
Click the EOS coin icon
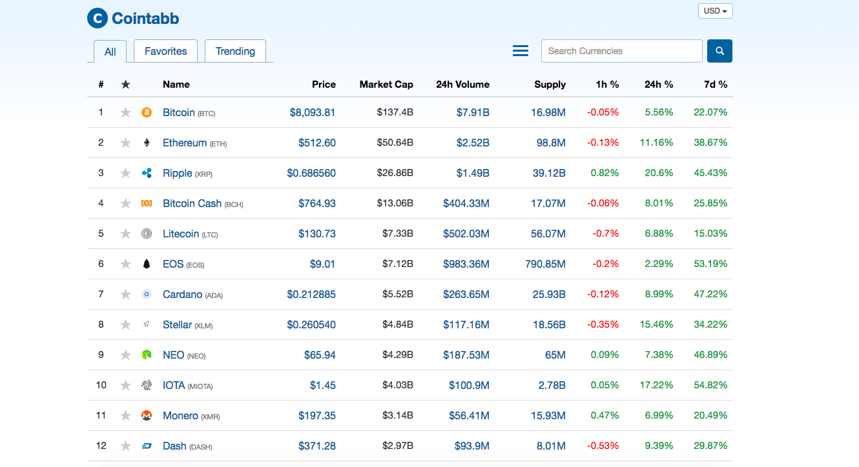[x=147, y=264]
